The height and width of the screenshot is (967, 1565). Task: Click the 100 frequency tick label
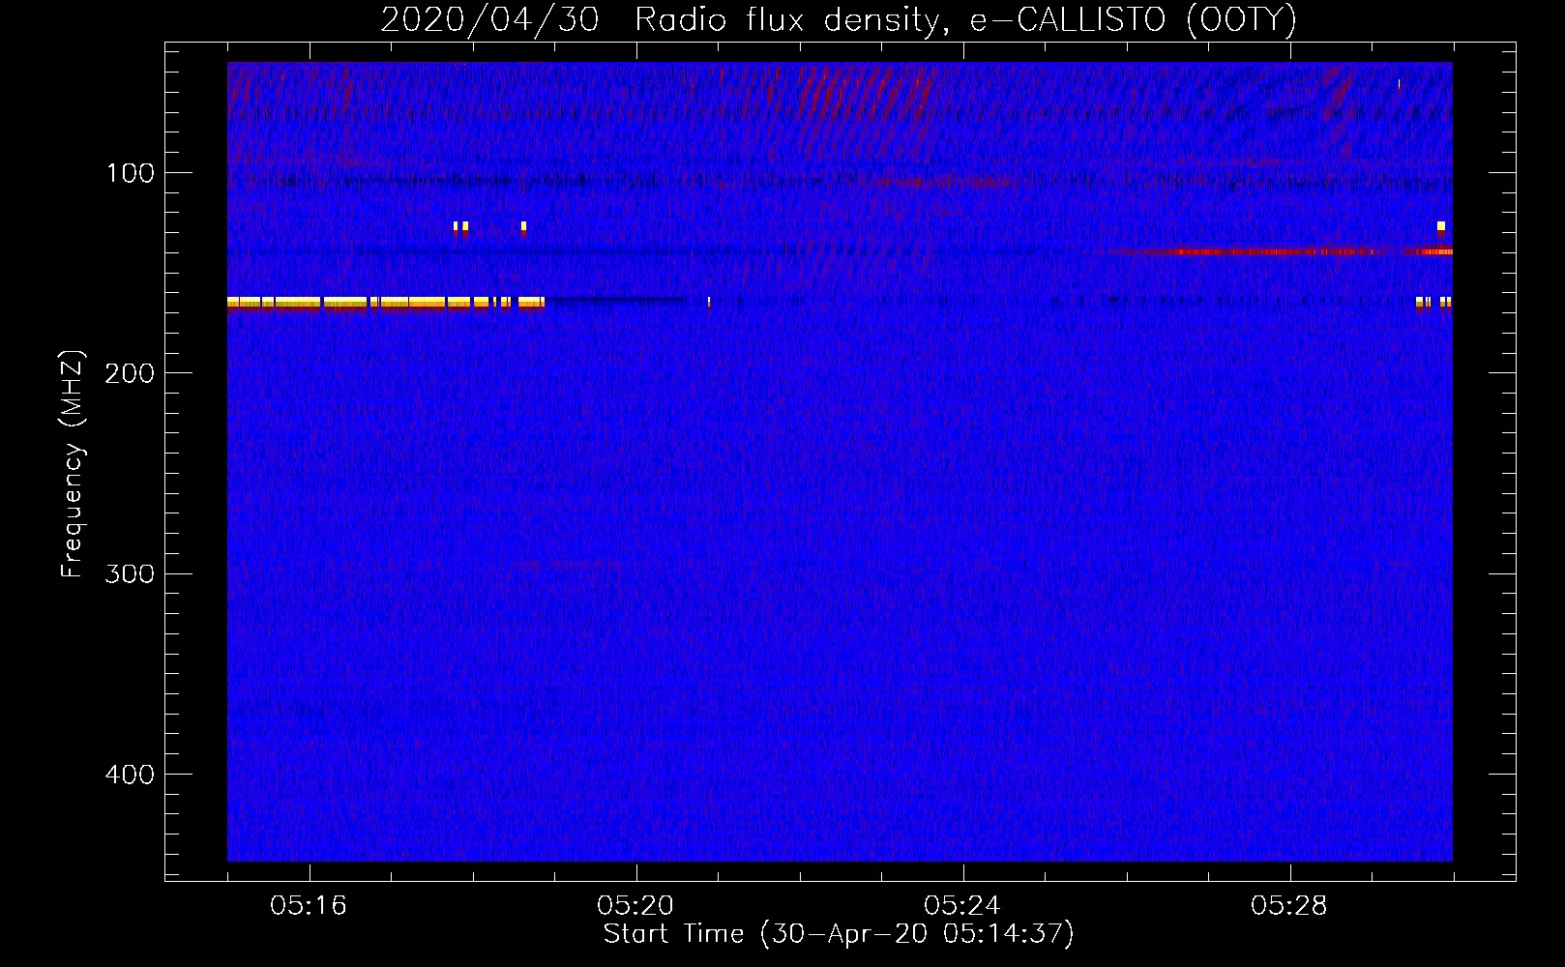(x=131, y=173)
